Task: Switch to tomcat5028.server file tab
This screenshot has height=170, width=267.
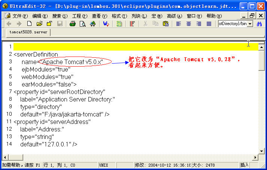Action: click(x=28, y=32)
